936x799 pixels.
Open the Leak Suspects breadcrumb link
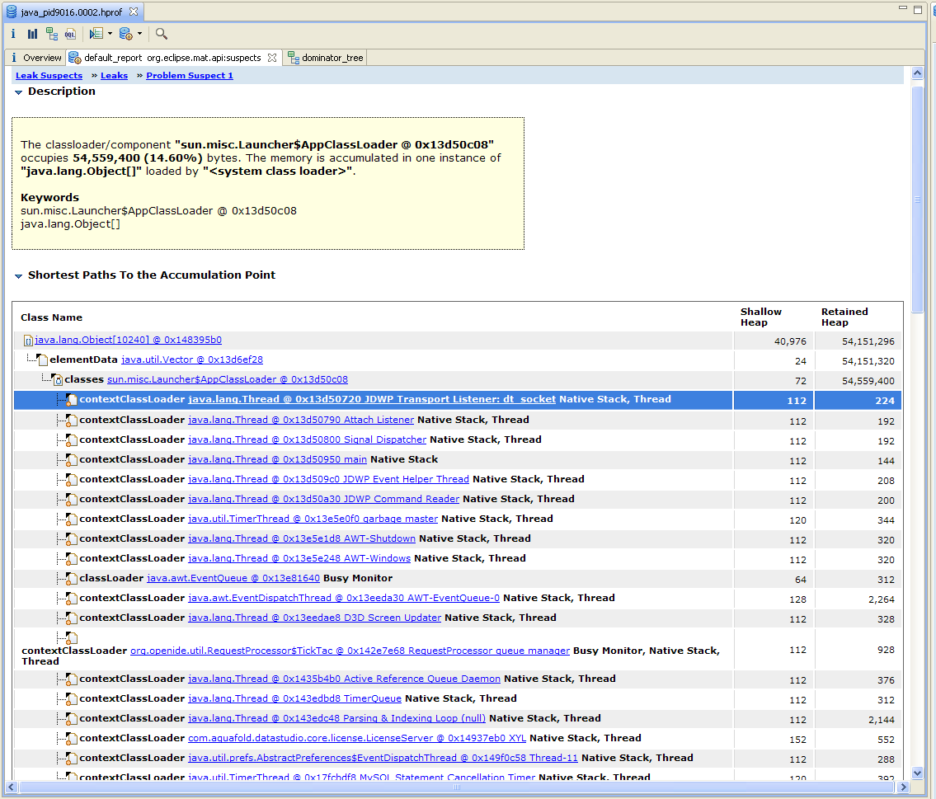49,76
